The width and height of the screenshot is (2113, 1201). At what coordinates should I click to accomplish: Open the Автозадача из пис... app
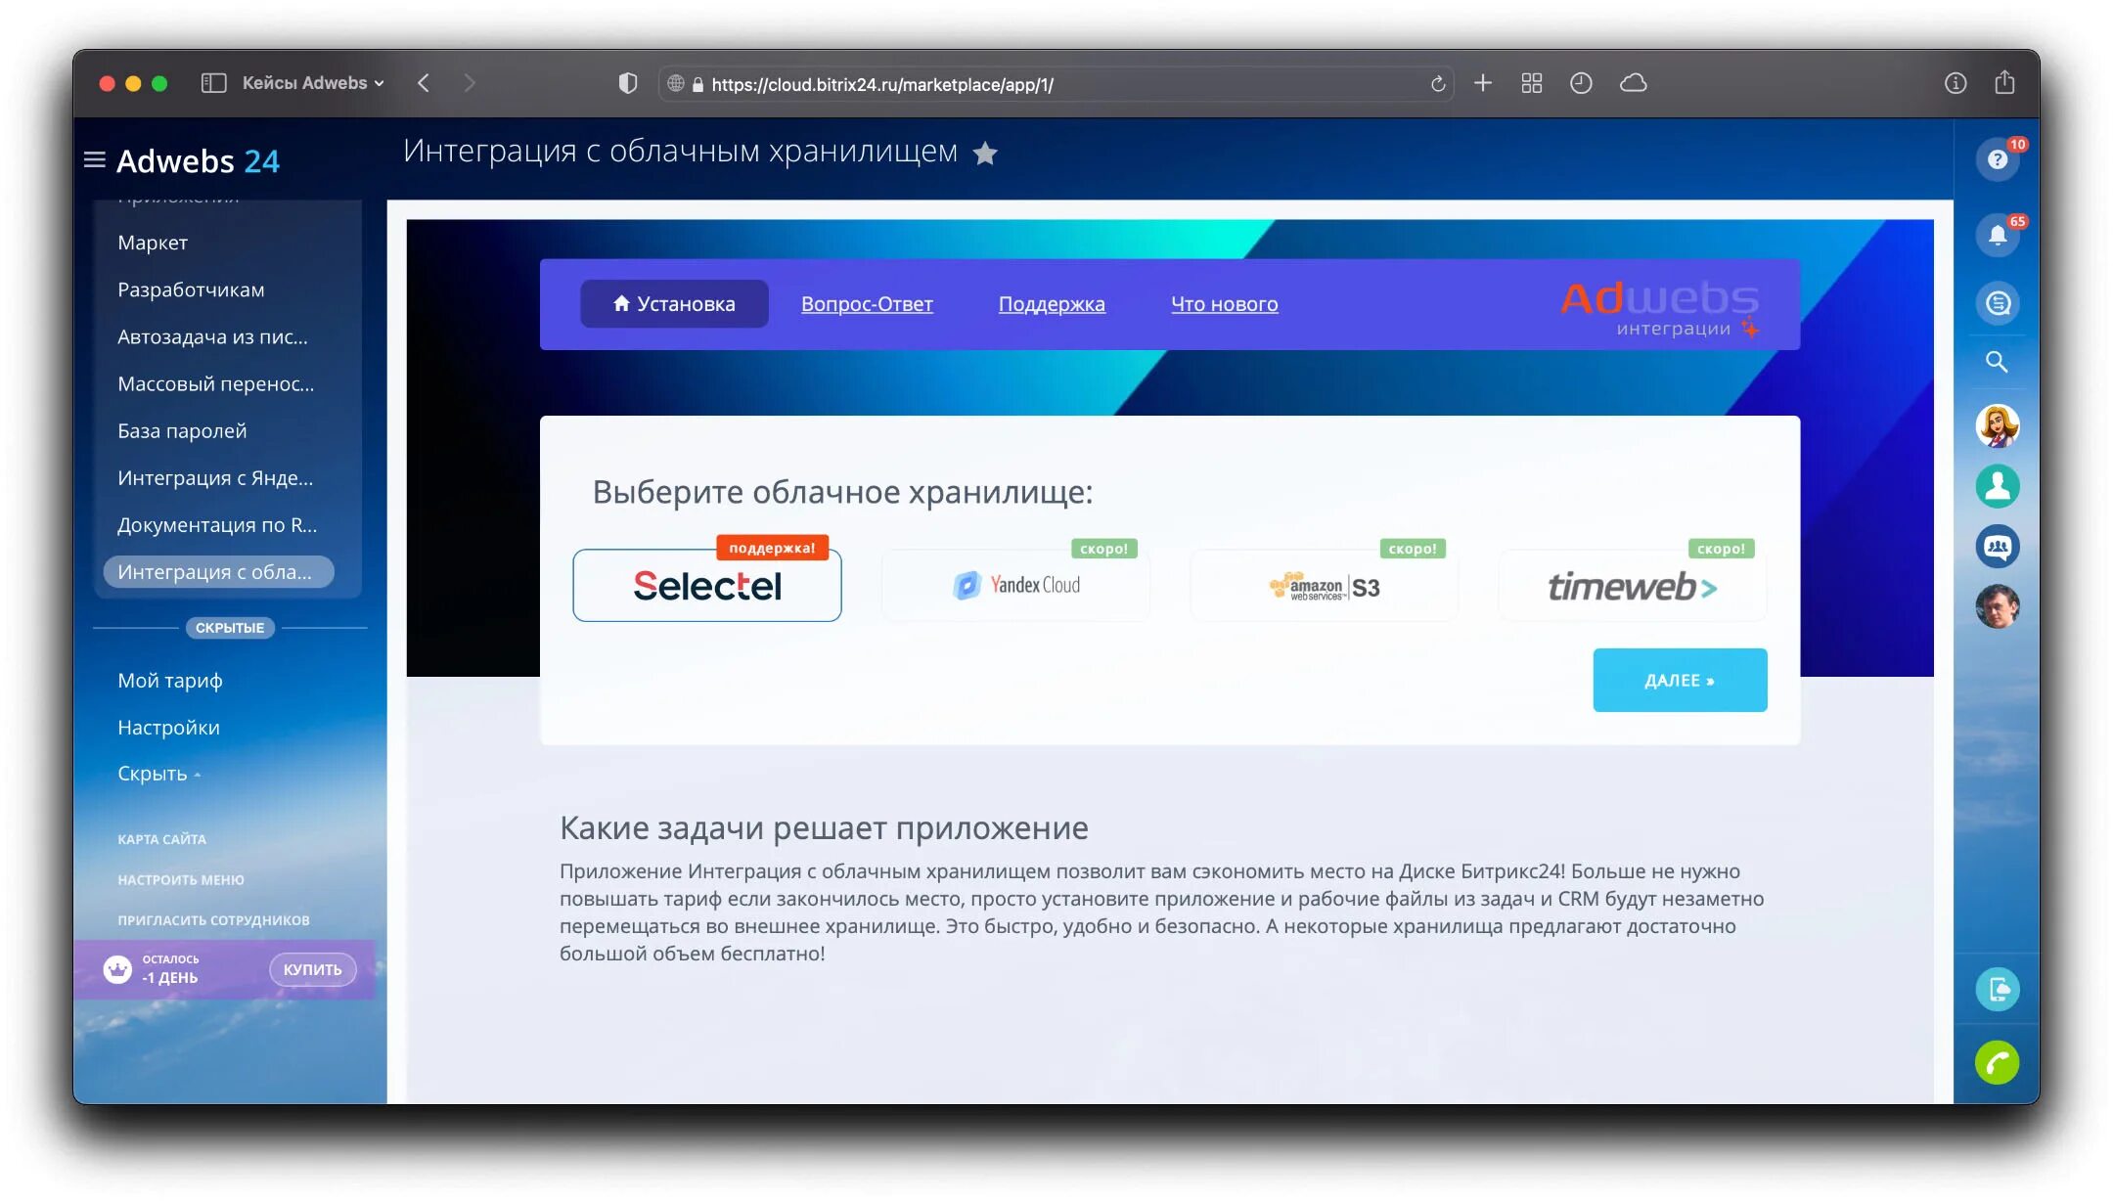(x=212, y=336)
